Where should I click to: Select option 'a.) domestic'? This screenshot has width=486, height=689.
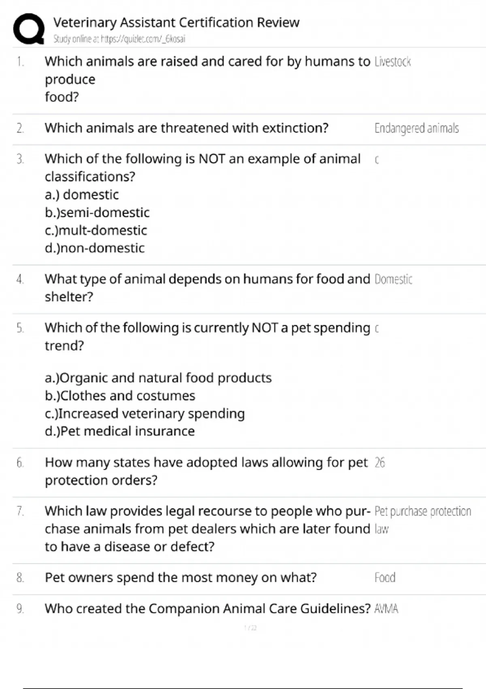tap(82, 195)
